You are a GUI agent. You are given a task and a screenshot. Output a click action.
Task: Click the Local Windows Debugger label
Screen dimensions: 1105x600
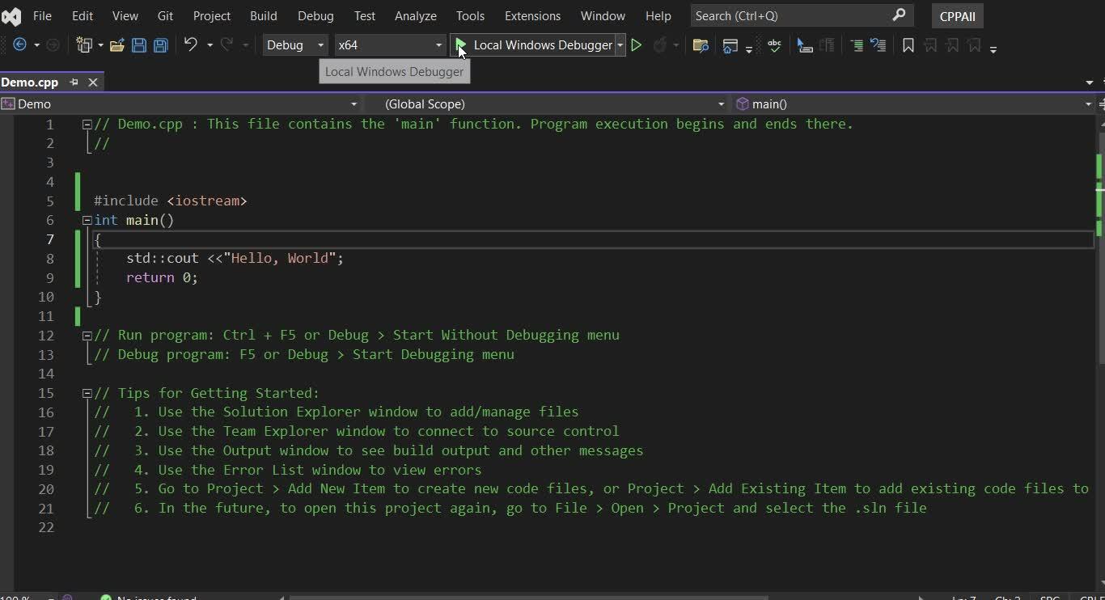(x=543, y=45)
